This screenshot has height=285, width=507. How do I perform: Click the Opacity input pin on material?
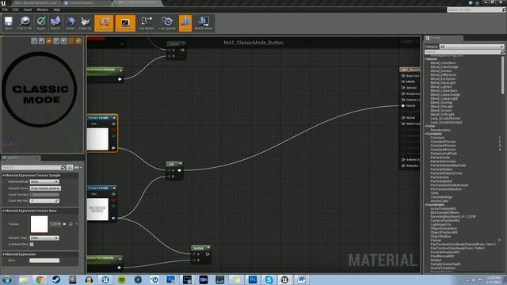click(x=403, y=105)
